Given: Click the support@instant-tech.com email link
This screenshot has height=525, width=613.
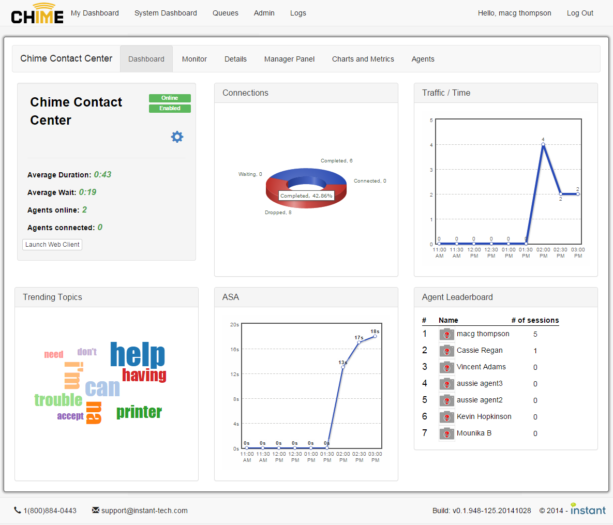Looking at the screenshot, I should tap(144, 511).
